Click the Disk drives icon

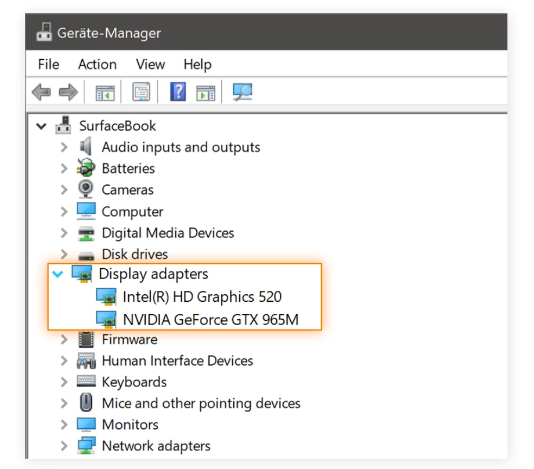[86, 255]
